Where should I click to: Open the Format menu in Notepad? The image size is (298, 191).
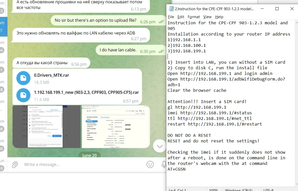[194, 17]
